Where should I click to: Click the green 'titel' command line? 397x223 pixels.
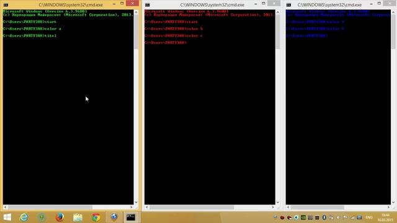30,36
